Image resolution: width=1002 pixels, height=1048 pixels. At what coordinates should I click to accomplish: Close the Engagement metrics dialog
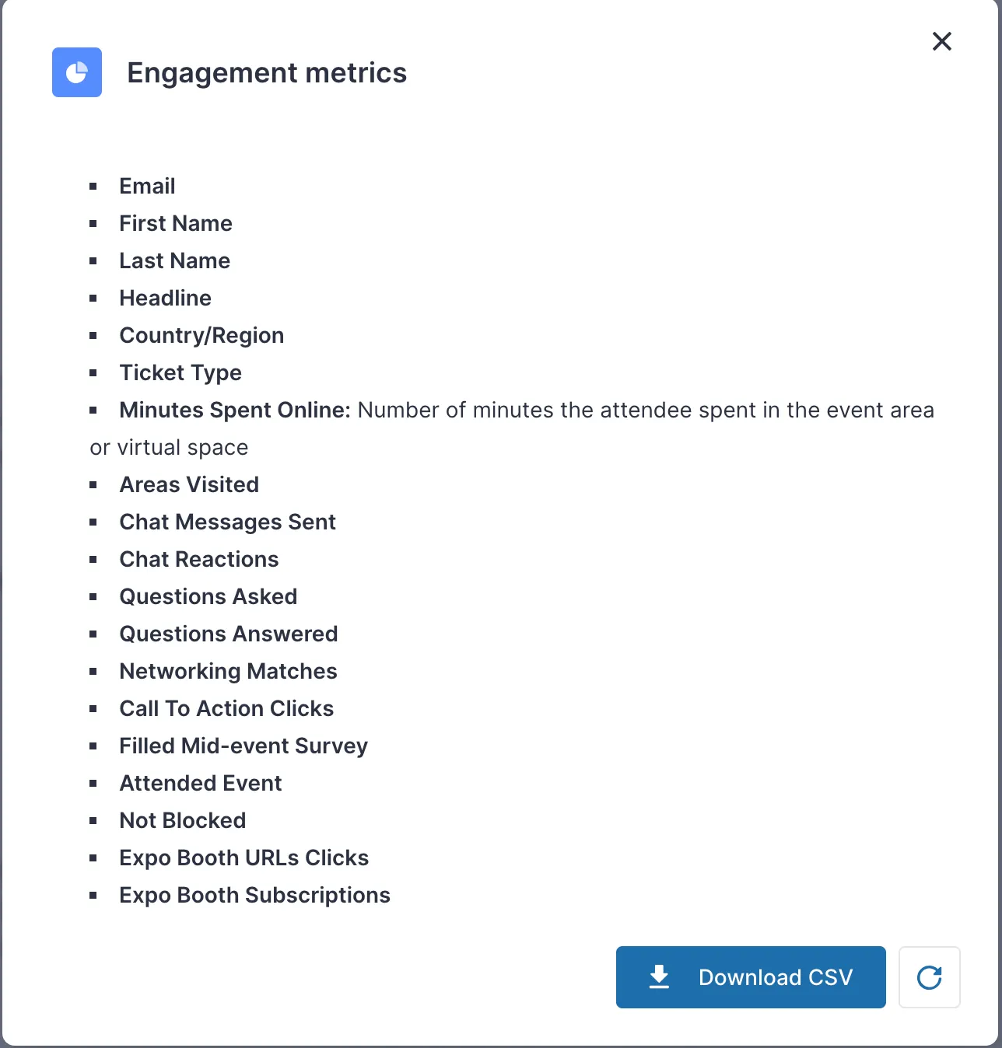point(941,41)
